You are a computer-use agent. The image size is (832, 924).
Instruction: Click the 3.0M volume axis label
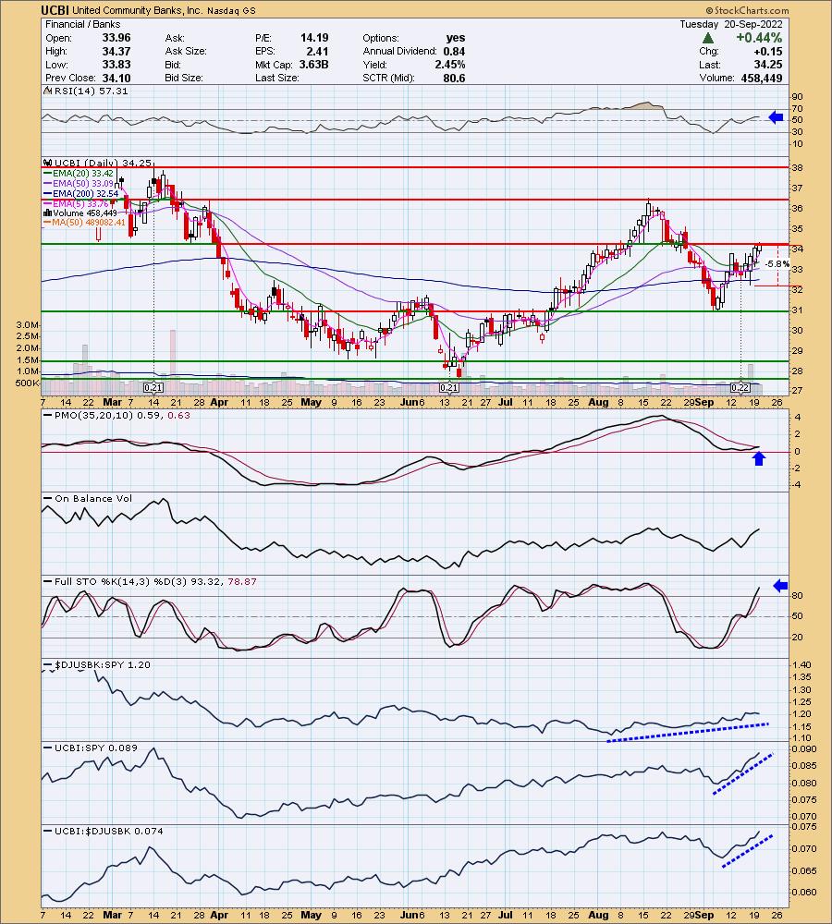(27, 324)
